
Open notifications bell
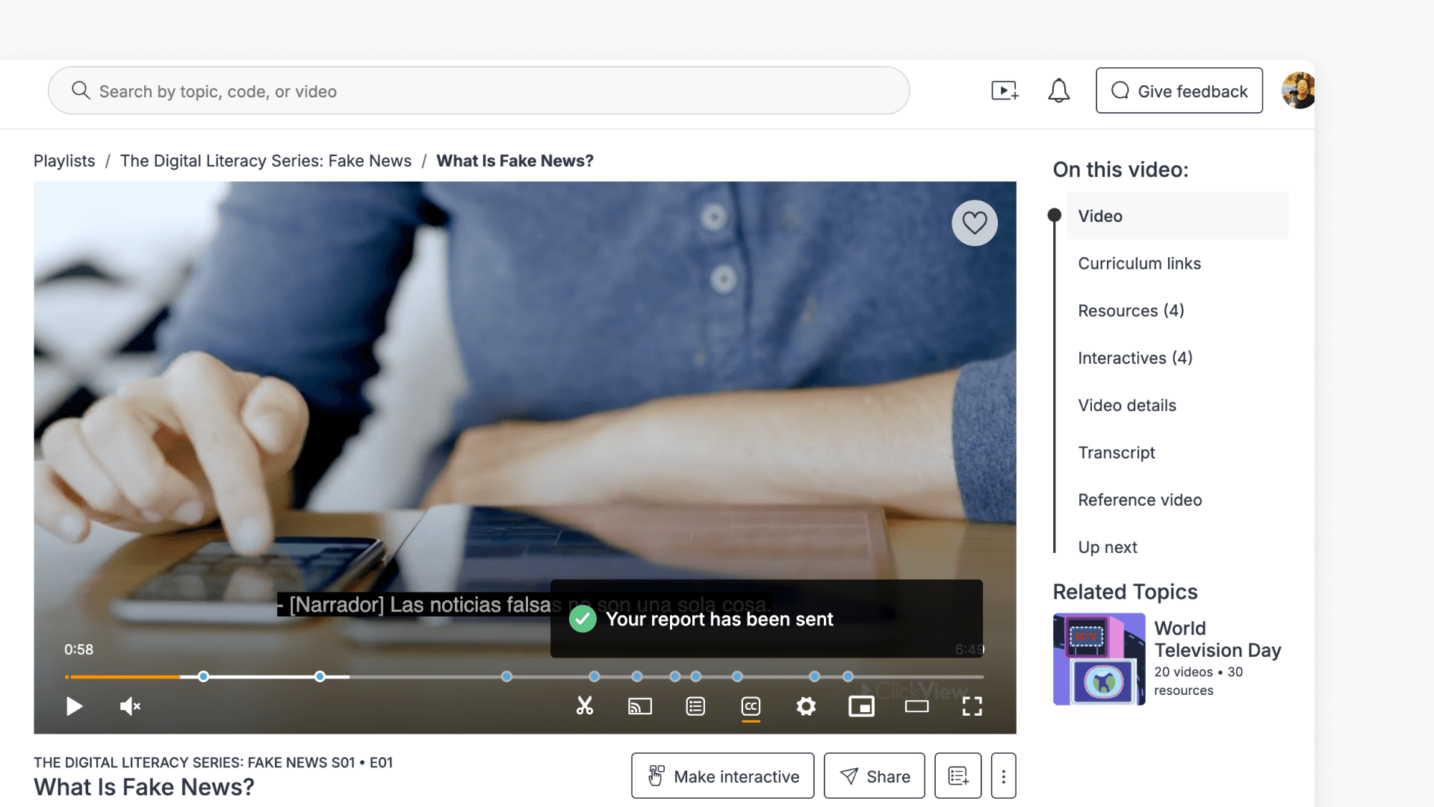click(1058, 91)
